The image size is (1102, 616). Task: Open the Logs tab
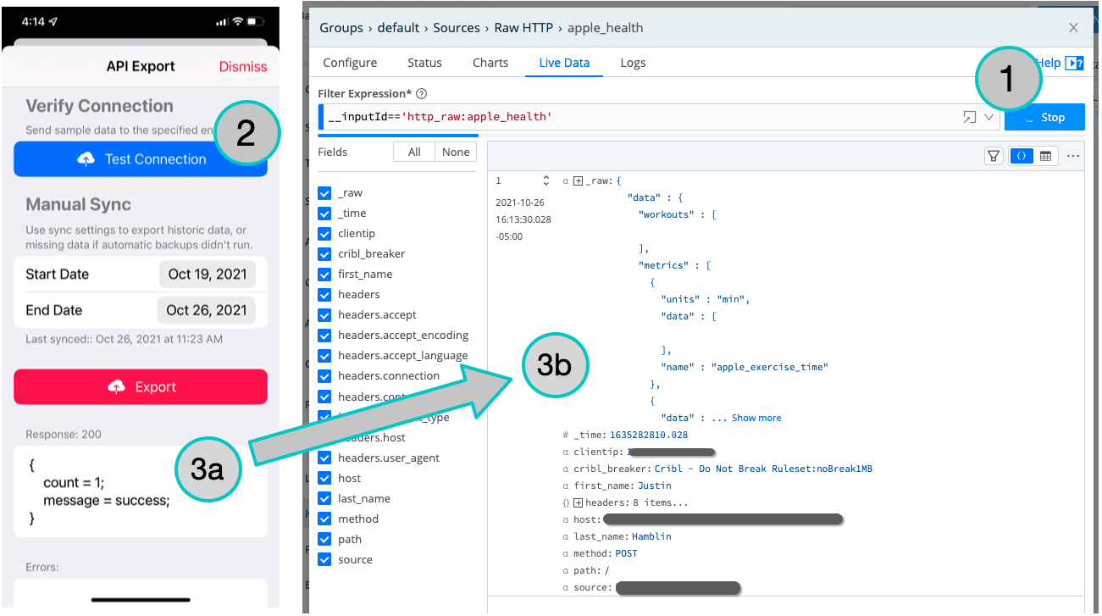pos(633,63)
